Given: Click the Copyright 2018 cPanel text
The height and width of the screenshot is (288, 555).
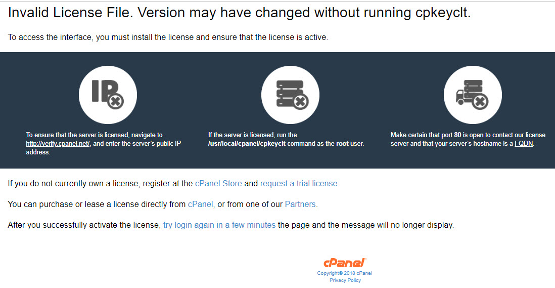Looking at the screenshot, I should tap(345, 273).
